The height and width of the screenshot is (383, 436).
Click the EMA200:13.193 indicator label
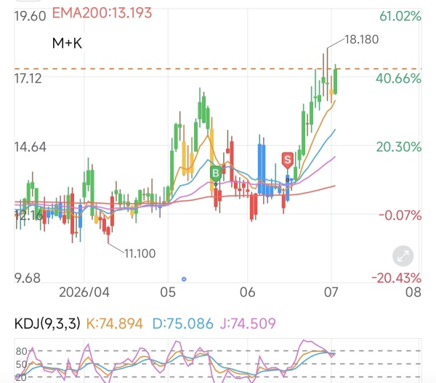[x=102, y=13]
